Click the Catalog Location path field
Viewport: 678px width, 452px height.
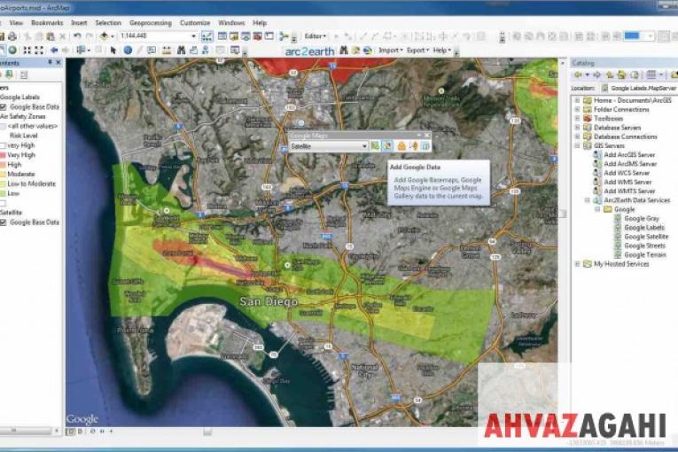coord(641,89)
